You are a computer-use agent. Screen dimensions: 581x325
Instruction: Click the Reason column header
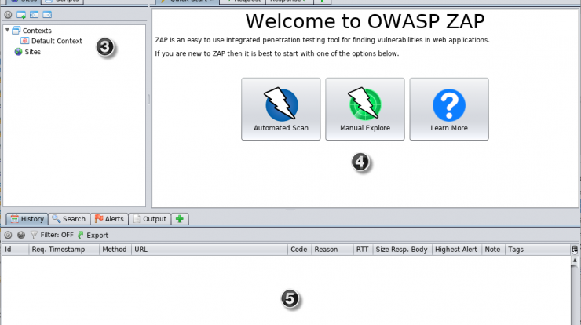[332, 250]
